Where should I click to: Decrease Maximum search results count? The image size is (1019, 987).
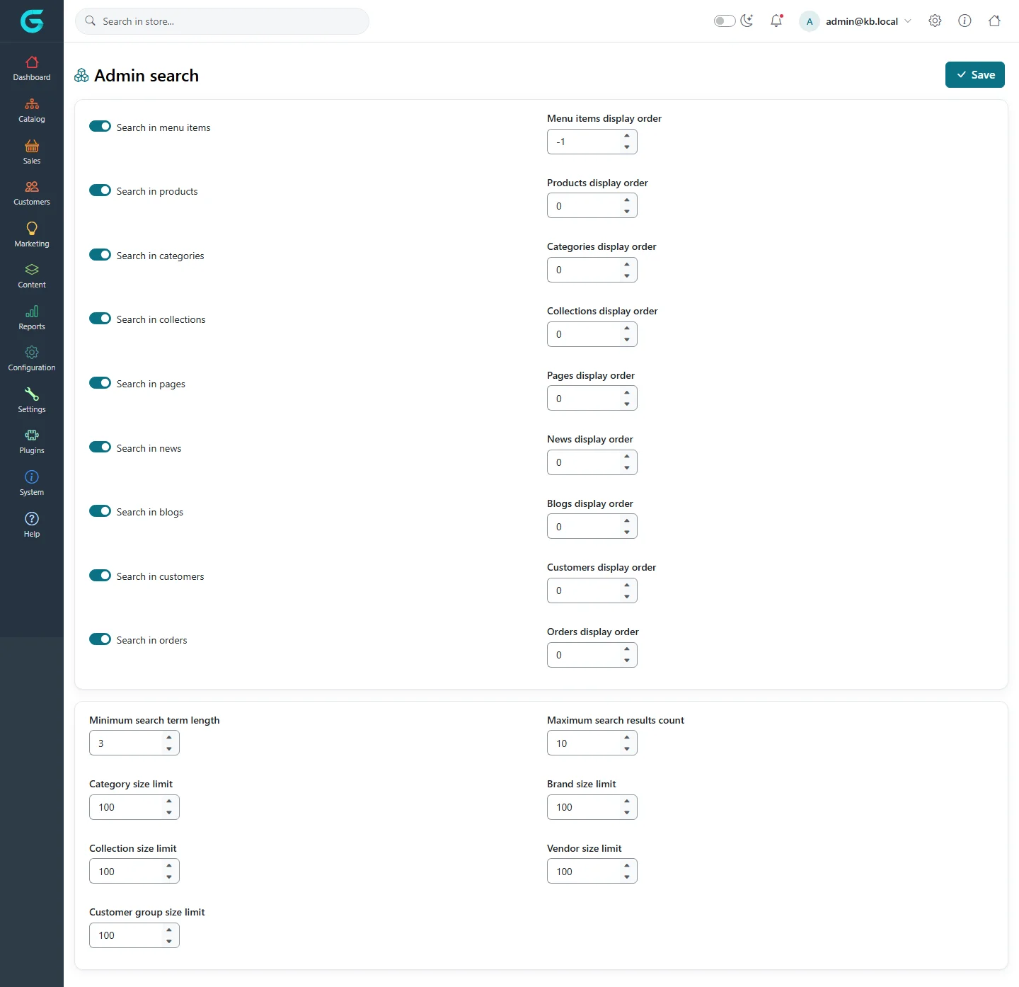[627, 749]
